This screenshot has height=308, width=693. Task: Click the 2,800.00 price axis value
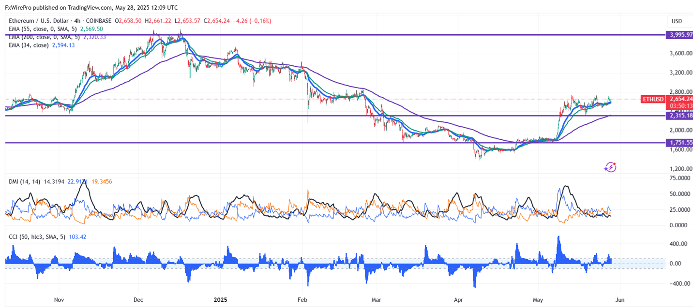(x=681, y=91)
